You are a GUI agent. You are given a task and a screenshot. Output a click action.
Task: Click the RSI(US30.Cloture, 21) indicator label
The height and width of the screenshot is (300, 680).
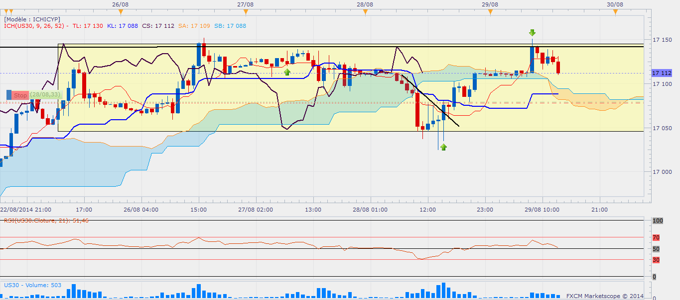pos(46,221)
